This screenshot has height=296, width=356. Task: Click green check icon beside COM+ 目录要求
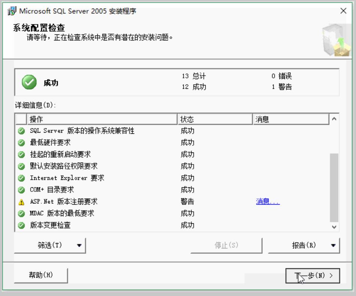pyautogui.click(x=21, y=190)
